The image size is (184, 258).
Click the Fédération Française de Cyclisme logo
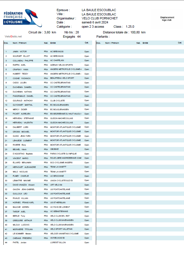(x=23, y=18)
